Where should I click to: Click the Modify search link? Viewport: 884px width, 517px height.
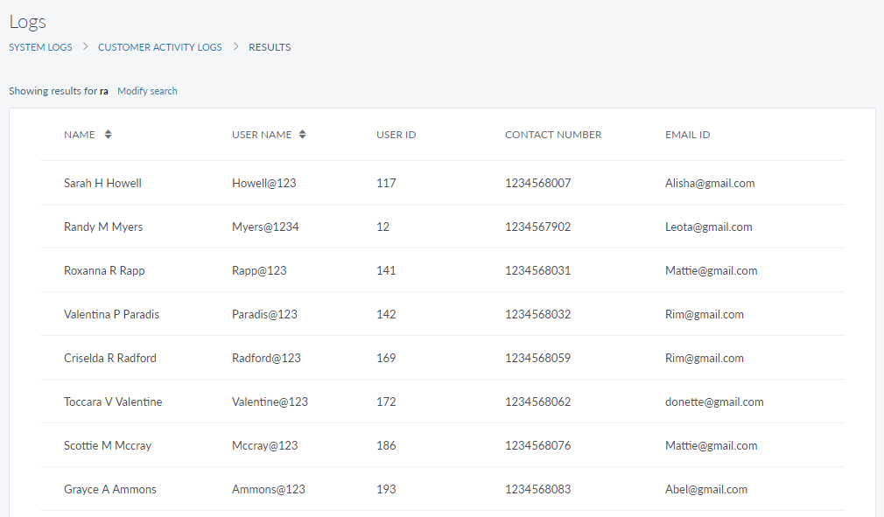147,91
